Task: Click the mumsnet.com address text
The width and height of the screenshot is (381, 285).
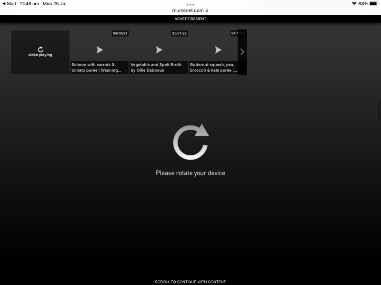Action: 188,10
